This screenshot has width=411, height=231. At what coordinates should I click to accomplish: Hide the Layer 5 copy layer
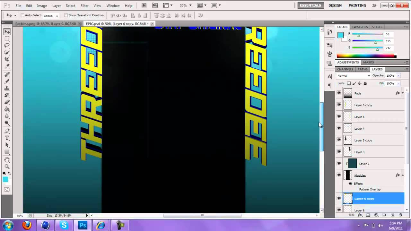tap(339, 105)
